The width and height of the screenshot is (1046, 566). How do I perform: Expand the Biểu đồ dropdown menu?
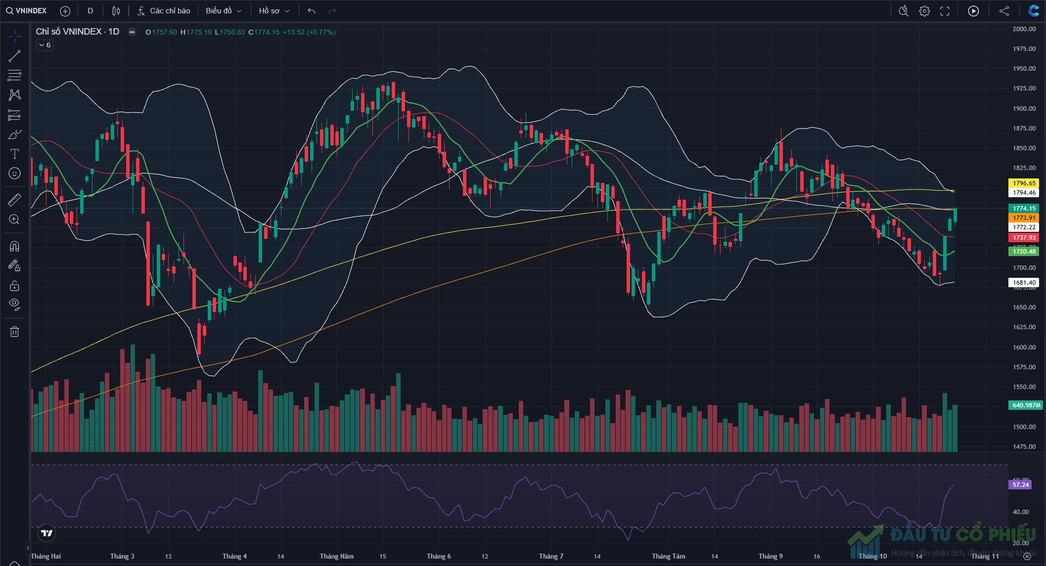224,11
